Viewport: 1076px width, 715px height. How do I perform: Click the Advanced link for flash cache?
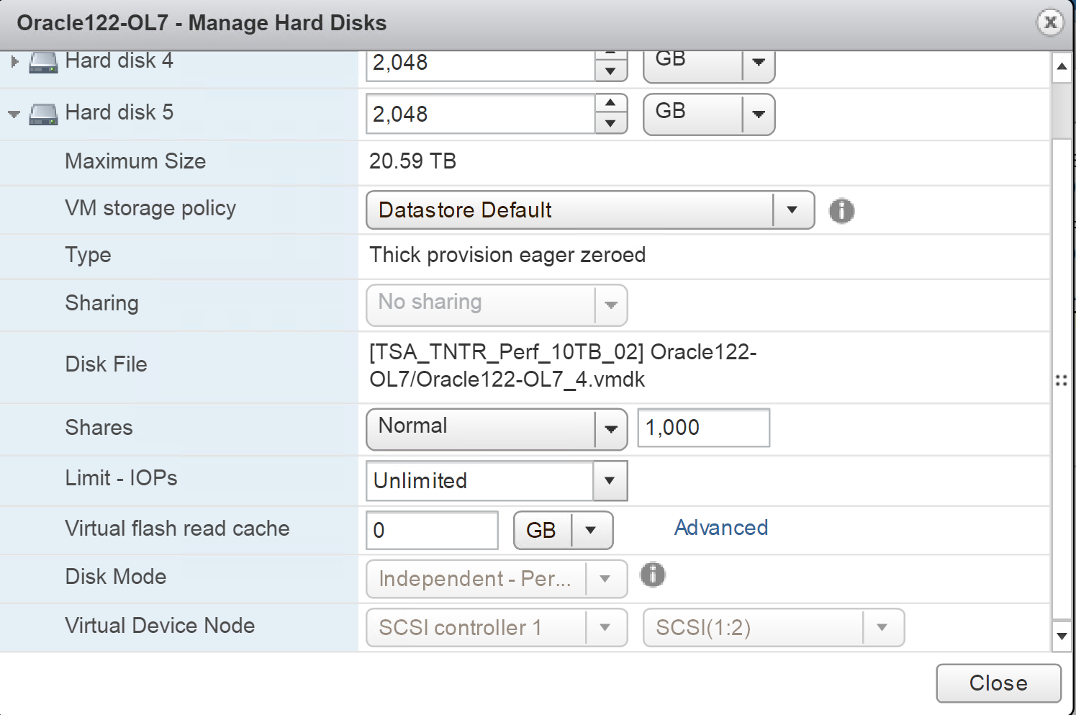point(720,528)
